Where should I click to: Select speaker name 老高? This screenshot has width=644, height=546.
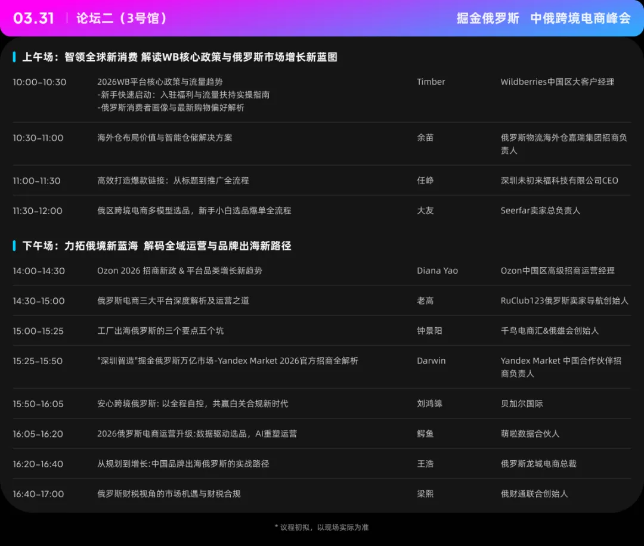tap(425, 300)
